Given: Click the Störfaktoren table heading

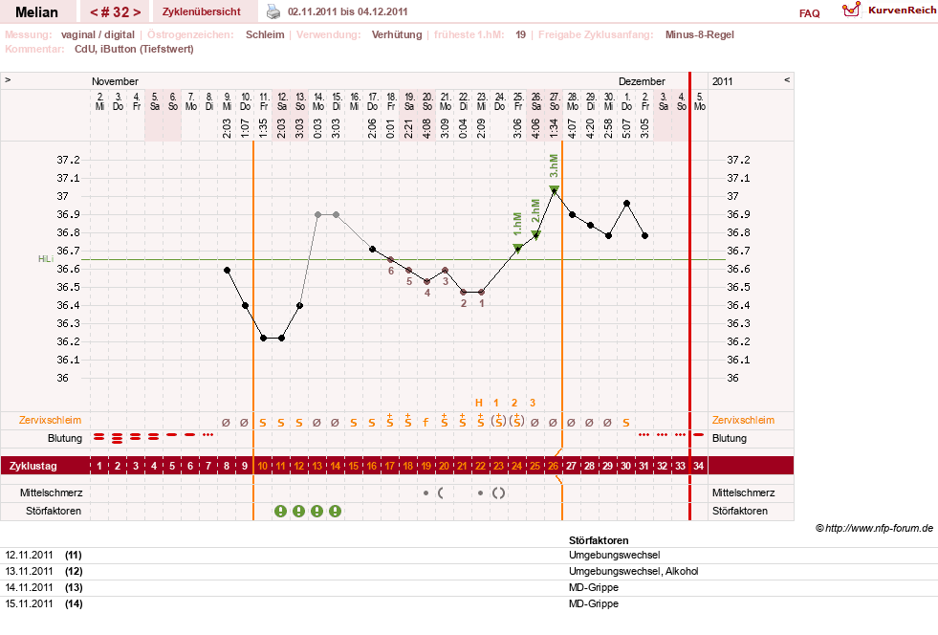Looking at the screenshot, I should (x=599, y=539).
